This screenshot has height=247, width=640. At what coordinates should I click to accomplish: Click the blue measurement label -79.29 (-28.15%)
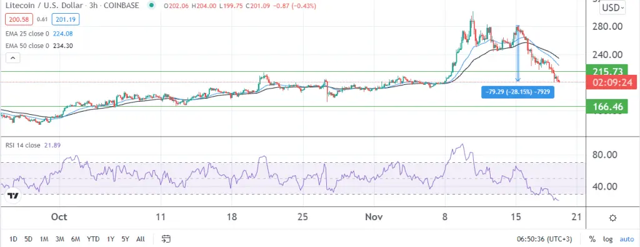point(517,92)
